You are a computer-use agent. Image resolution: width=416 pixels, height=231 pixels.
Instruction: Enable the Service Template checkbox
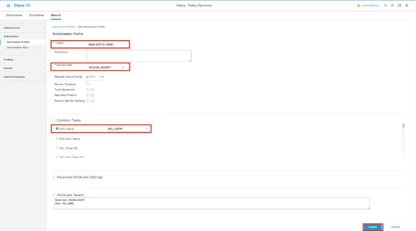coord(87,84)
